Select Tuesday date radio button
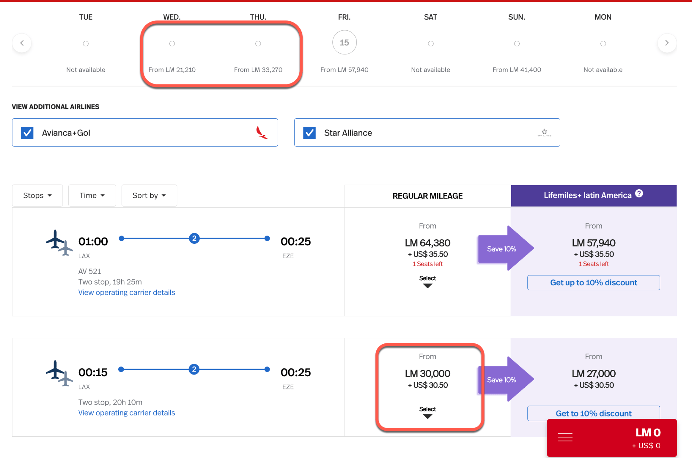The image size is (692, 458). (x=86, y=44)
